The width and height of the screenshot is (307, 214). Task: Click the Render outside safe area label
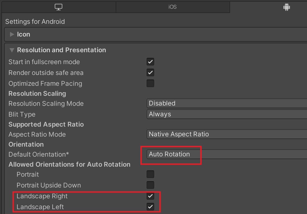[x=46, y=73]
